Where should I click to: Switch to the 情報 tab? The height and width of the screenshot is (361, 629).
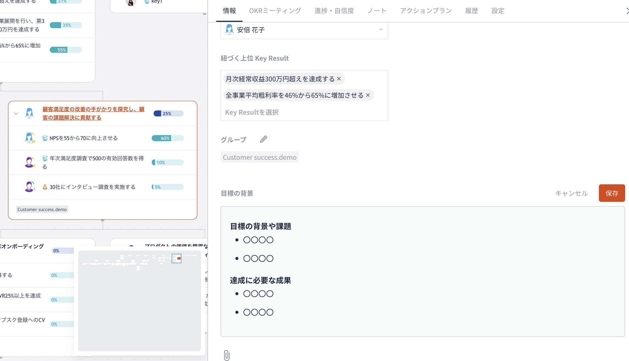pyautogui.click(x=229, y=11)
